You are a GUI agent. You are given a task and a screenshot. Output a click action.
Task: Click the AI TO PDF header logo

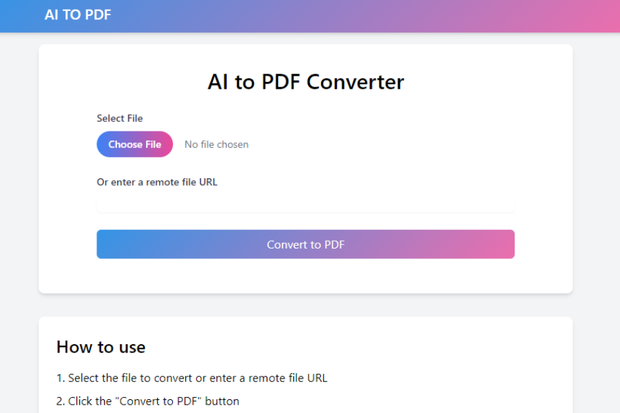click(78, 14)
